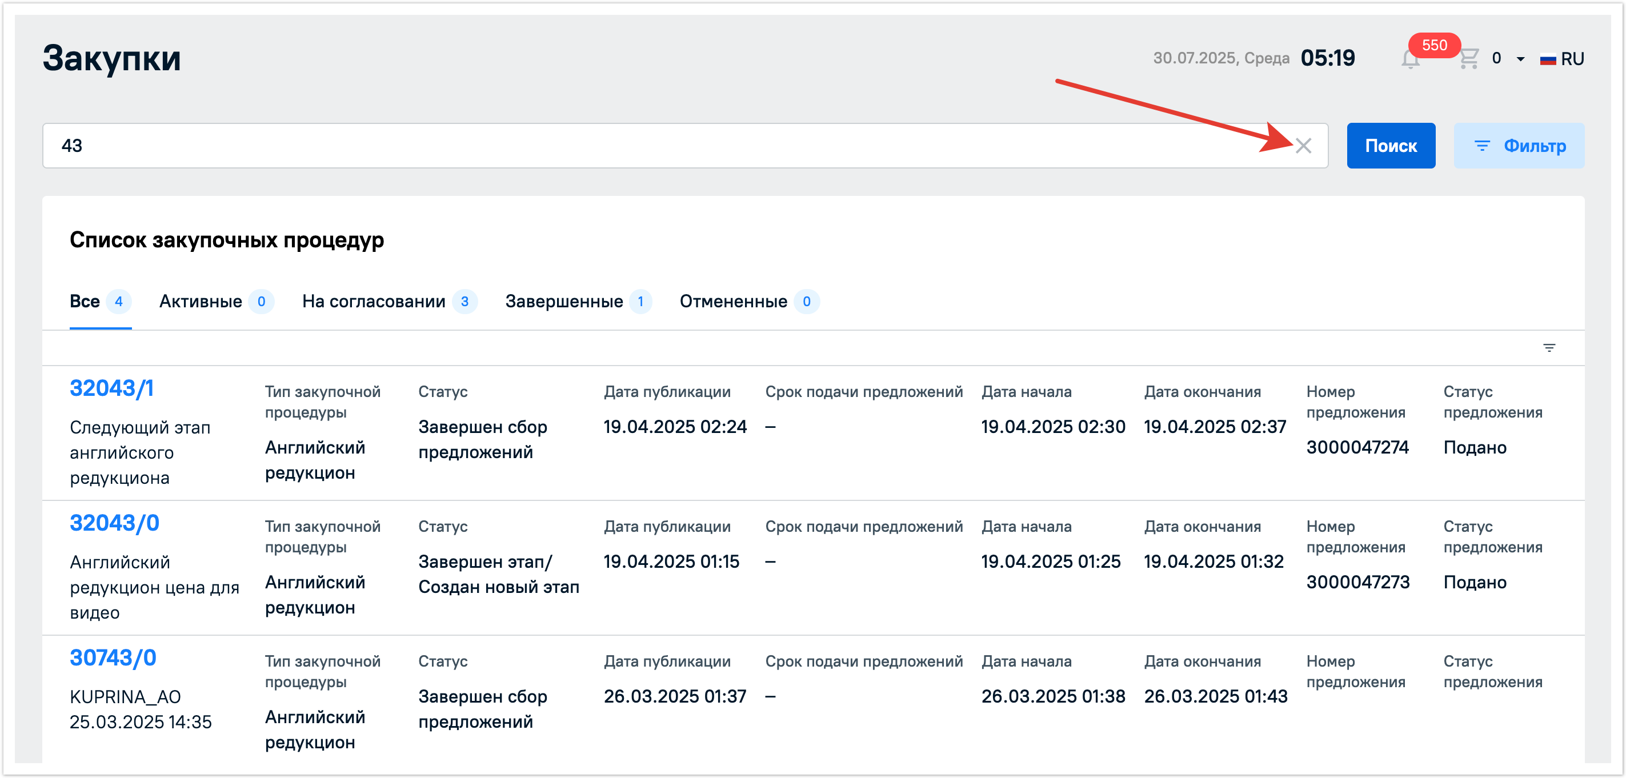The height and width of the screenshot is (778, 1626).
Task: Open the Фильтр panel
Action: click(x=1519, y=146)
